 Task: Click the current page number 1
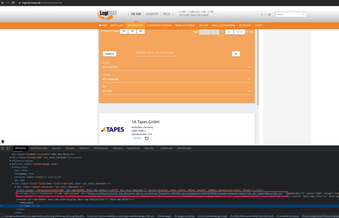[x=222, y=32]
